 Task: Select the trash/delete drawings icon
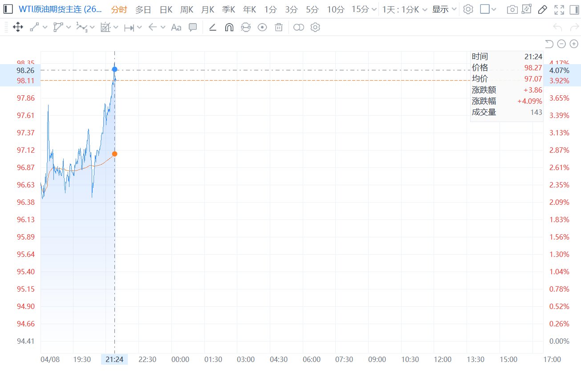pos(279,28)
